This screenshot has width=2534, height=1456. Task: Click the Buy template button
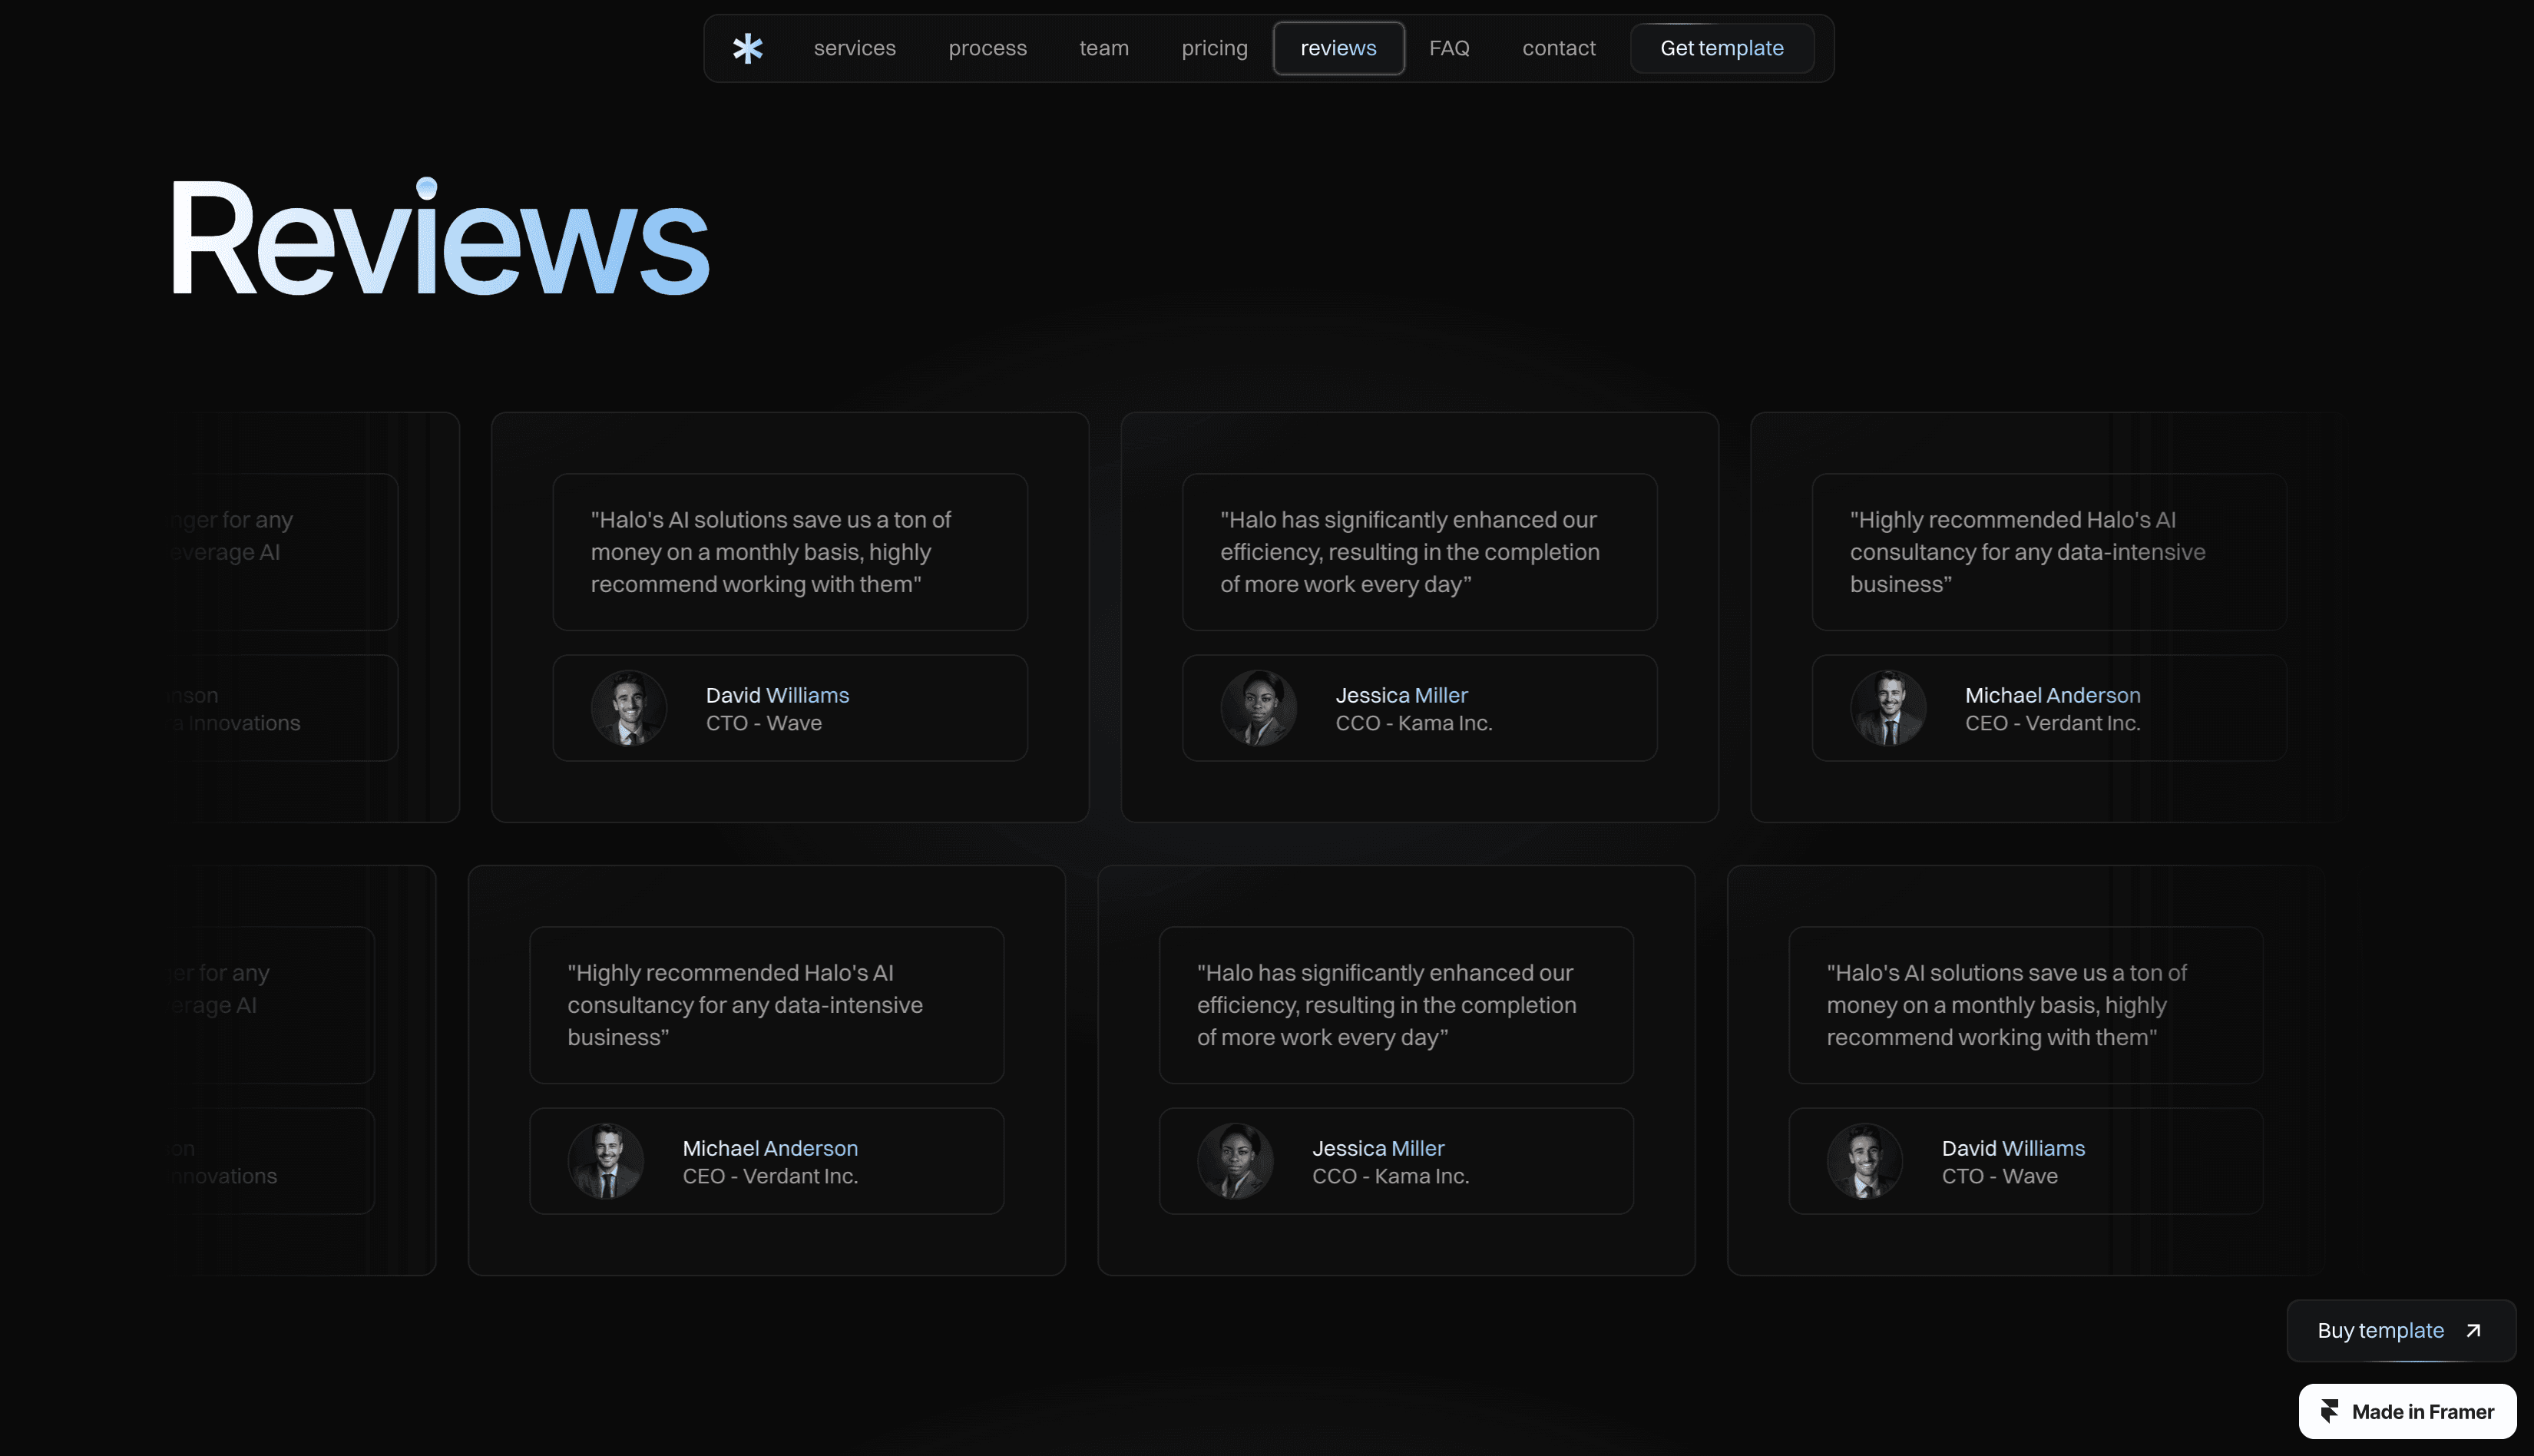pos(2381,1330)
